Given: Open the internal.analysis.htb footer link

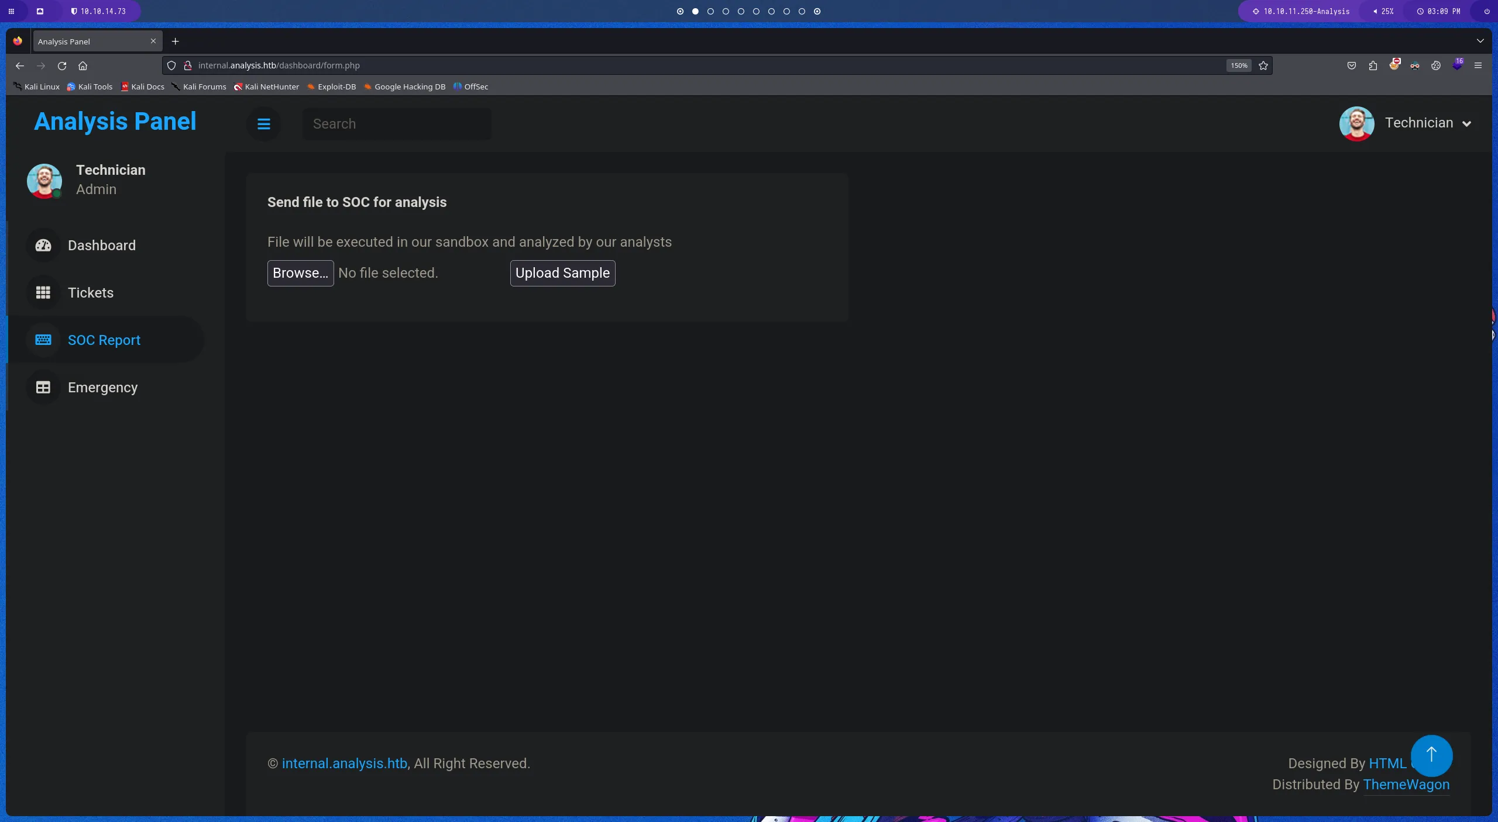Looking at the screenshot, I should (344, 764).
